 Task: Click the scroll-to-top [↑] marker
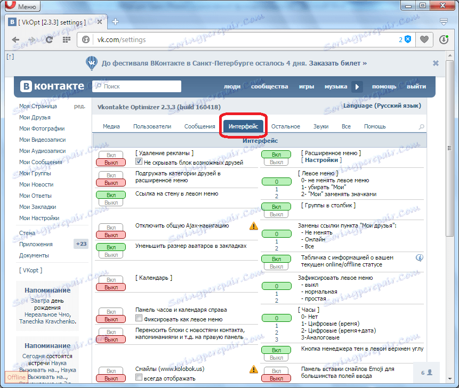[10, 56]
